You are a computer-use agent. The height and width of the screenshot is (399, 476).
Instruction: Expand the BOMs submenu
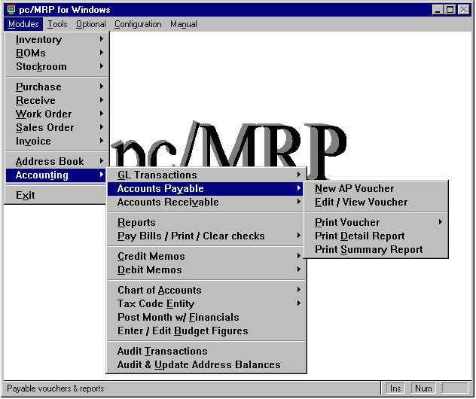click(x=56, y=53)
